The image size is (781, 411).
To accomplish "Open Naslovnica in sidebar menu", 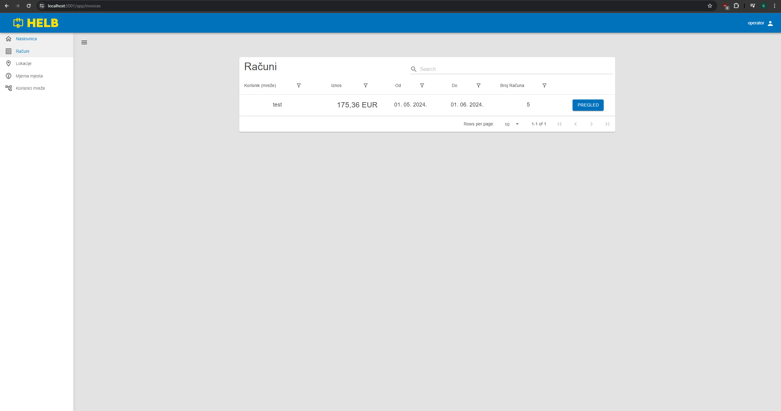I will (x=37, y=39).
